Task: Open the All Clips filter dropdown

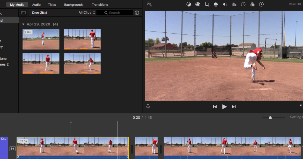Action: [87, 13]
